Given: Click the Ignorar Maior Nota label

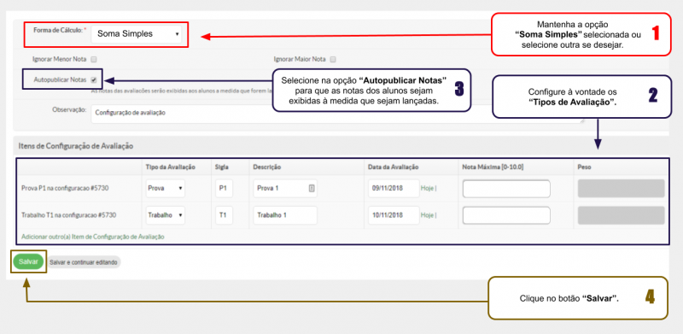Looking at the screenshot, I should pyautogui.click(x=300, y=59).
